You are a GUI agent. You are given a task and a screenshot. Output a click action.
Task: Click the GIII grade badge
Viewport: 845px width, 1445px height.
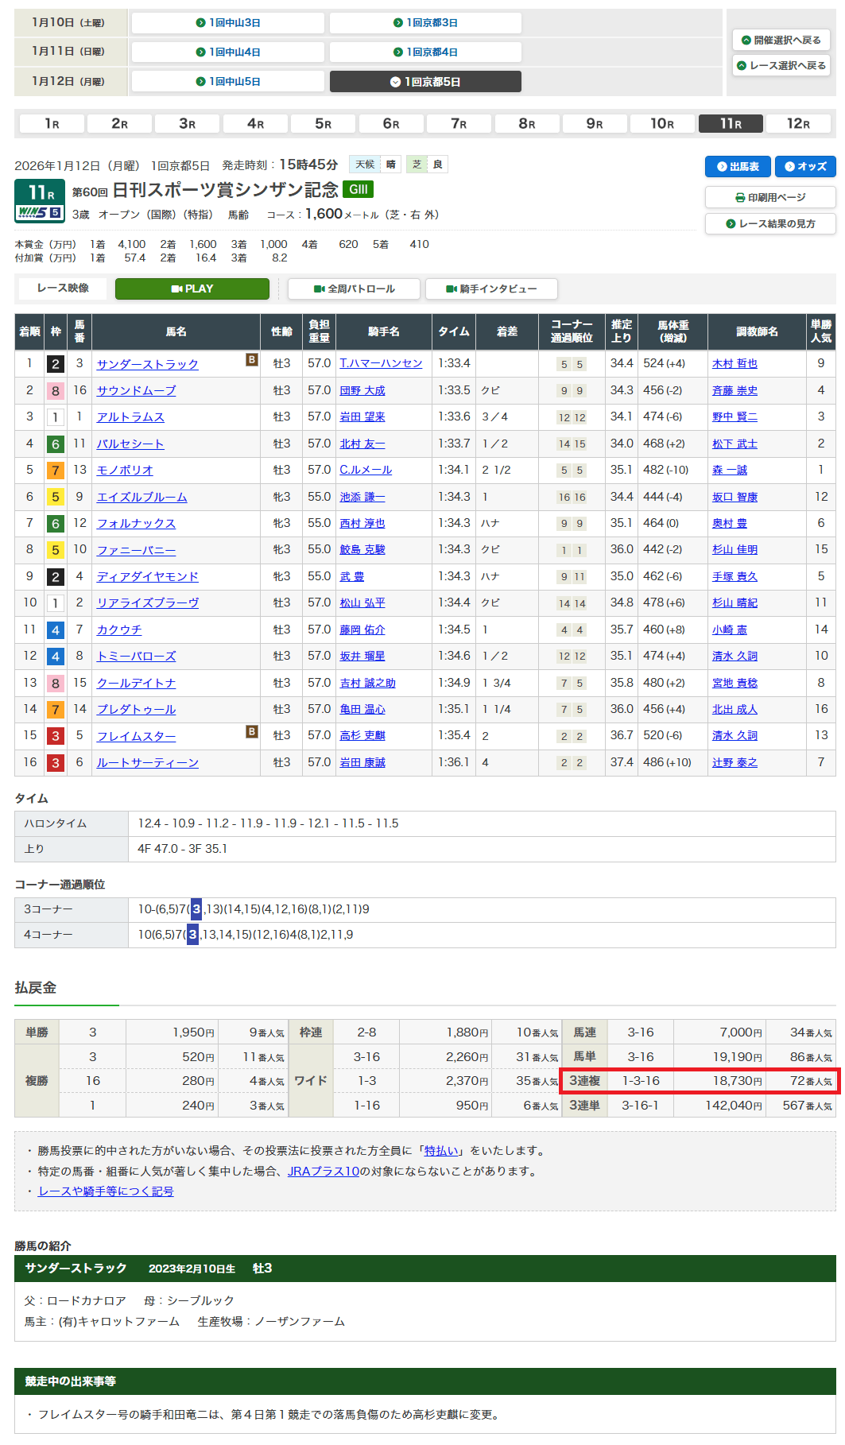pyautogui.click(x=358, y=189)
